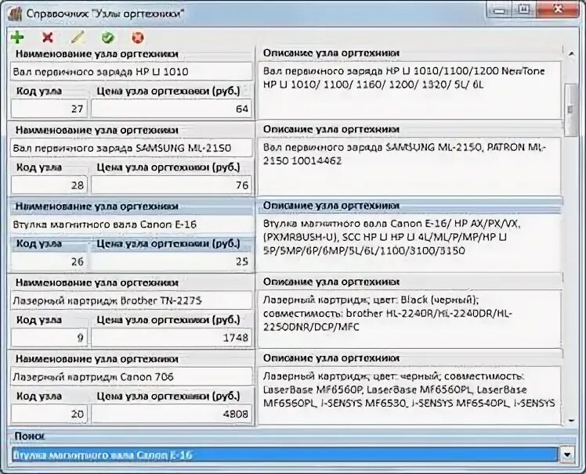
Task: Click the vertical scrollbar thumb
Action: 570,110
